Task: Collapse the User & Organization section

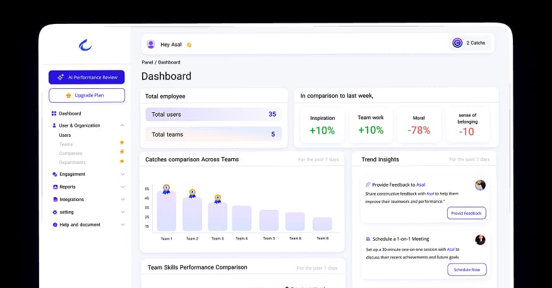Action: click(122, 125)
